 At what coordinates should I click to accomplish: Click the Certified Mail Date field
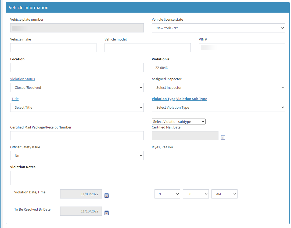(185, 136)
